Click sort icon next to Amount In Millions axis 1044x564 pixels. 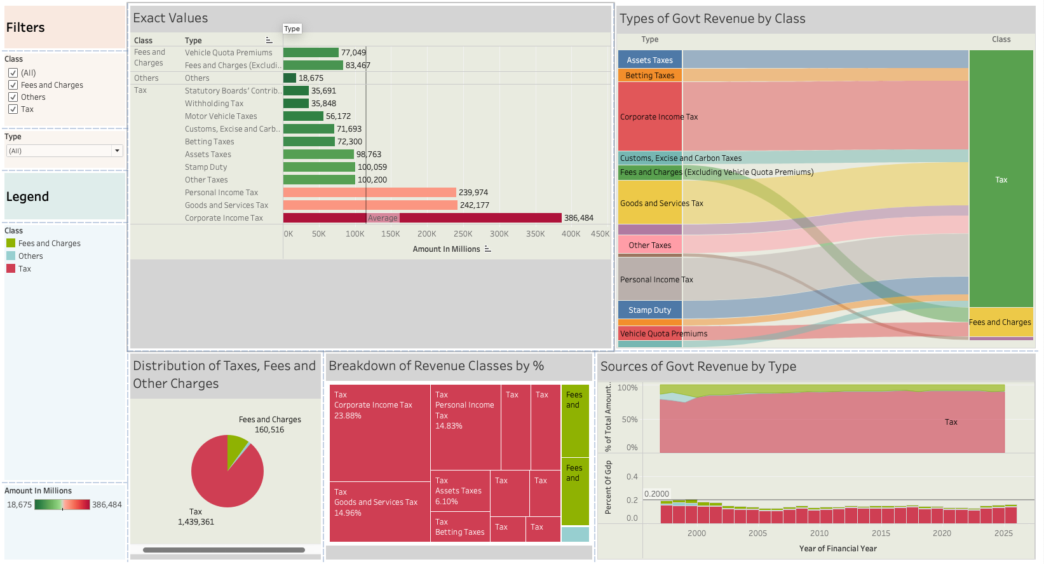pyautogui.click(x=487, y=249)
